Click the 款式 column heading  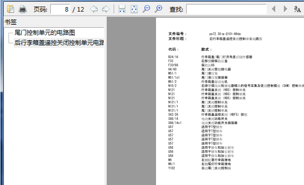(206, 49)
